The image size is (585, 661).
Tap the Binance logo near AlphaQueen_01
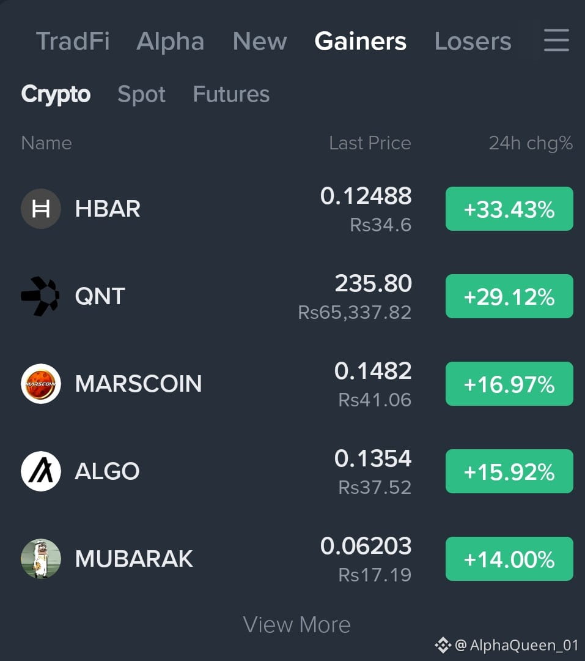point(443,645)
